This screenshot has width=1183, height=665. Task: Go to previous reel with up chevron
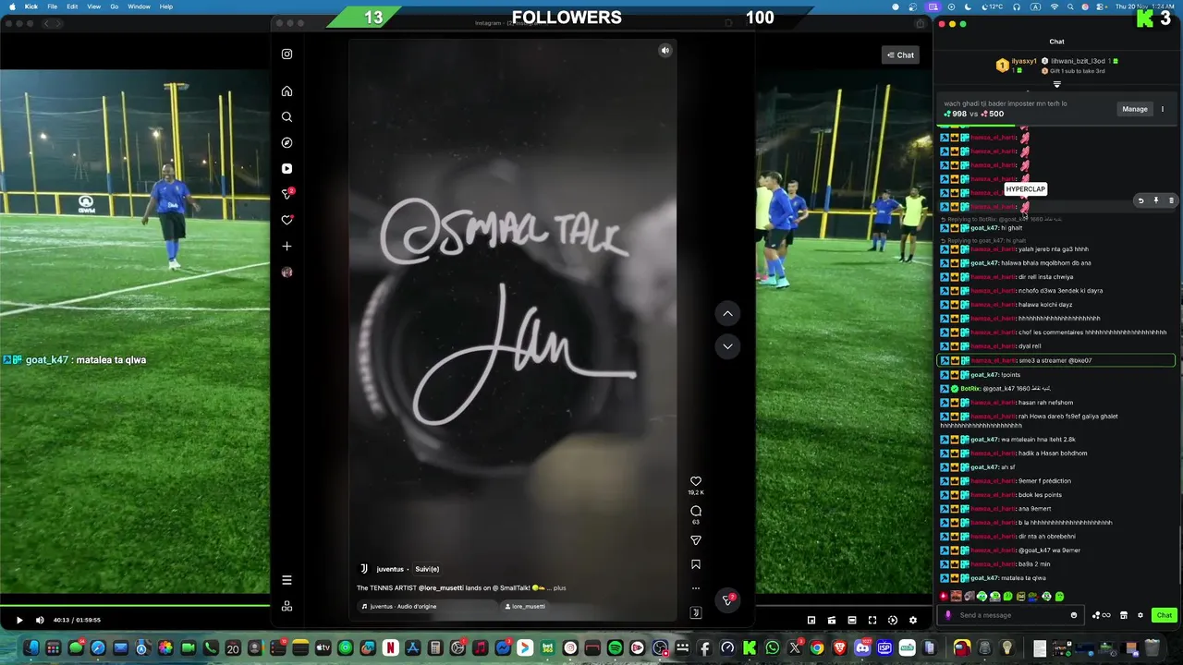[727, 314]
